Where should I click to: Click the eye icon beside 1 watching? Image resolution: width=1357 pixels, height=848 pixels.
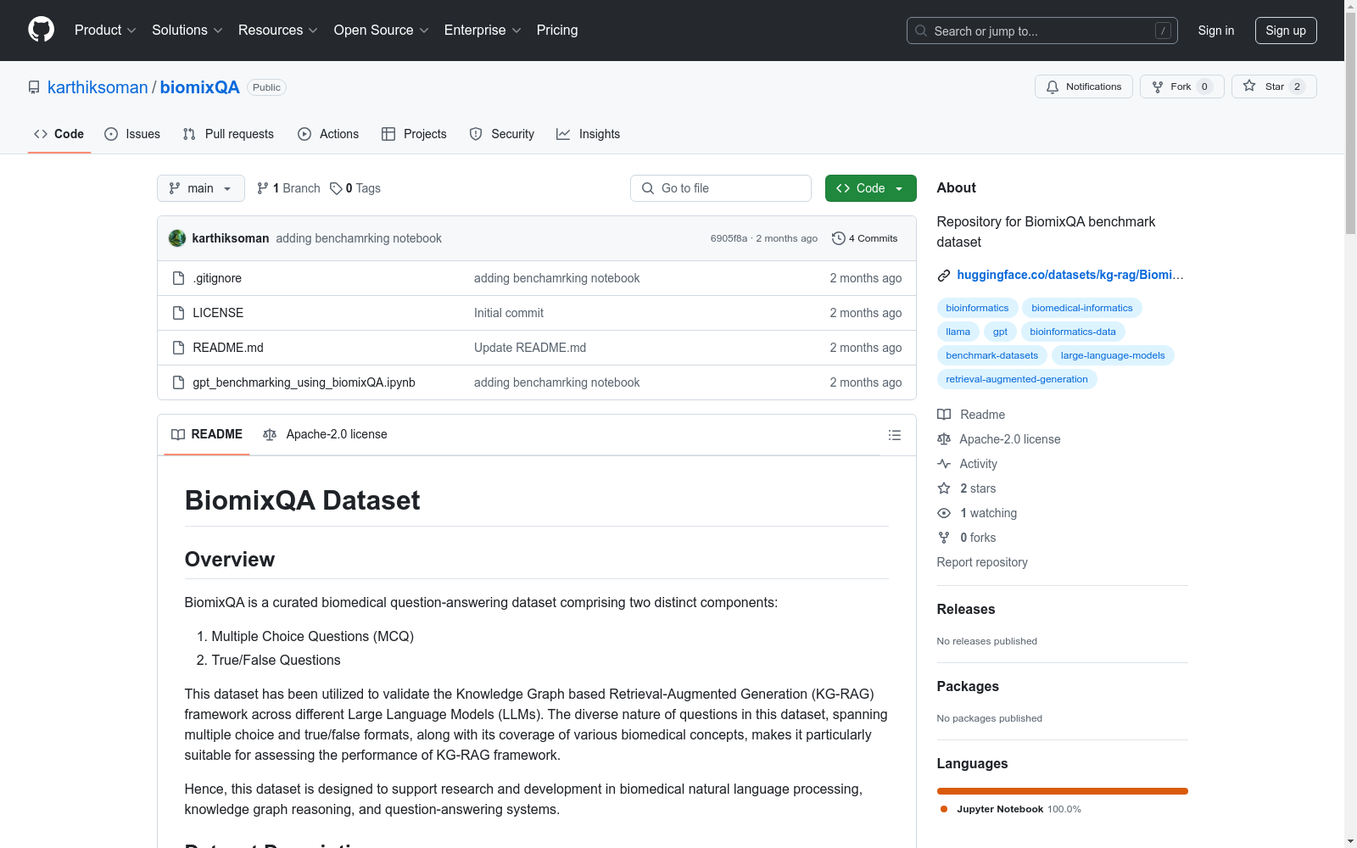944,513
